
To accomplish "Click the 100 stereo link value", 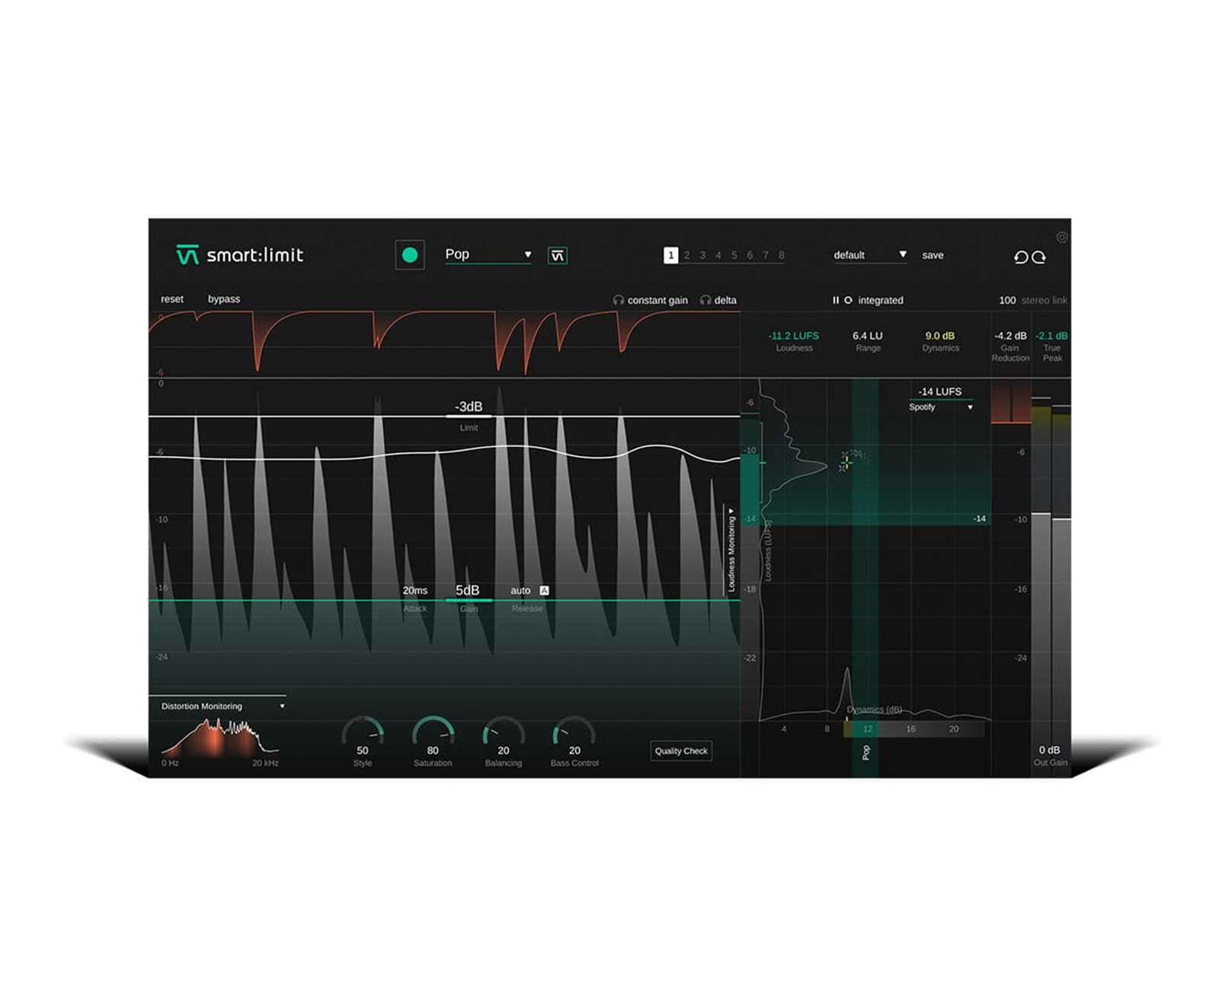I will [1007, 300].
